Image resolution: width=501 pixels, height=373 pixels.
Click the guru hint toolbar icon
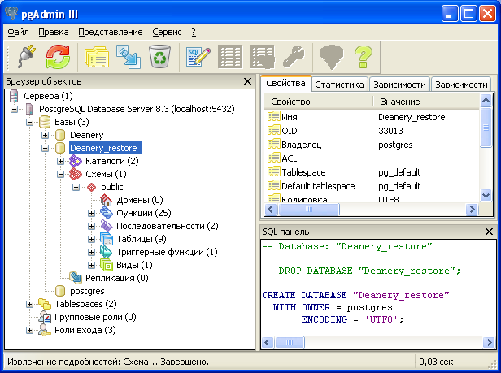coord(331,57)
